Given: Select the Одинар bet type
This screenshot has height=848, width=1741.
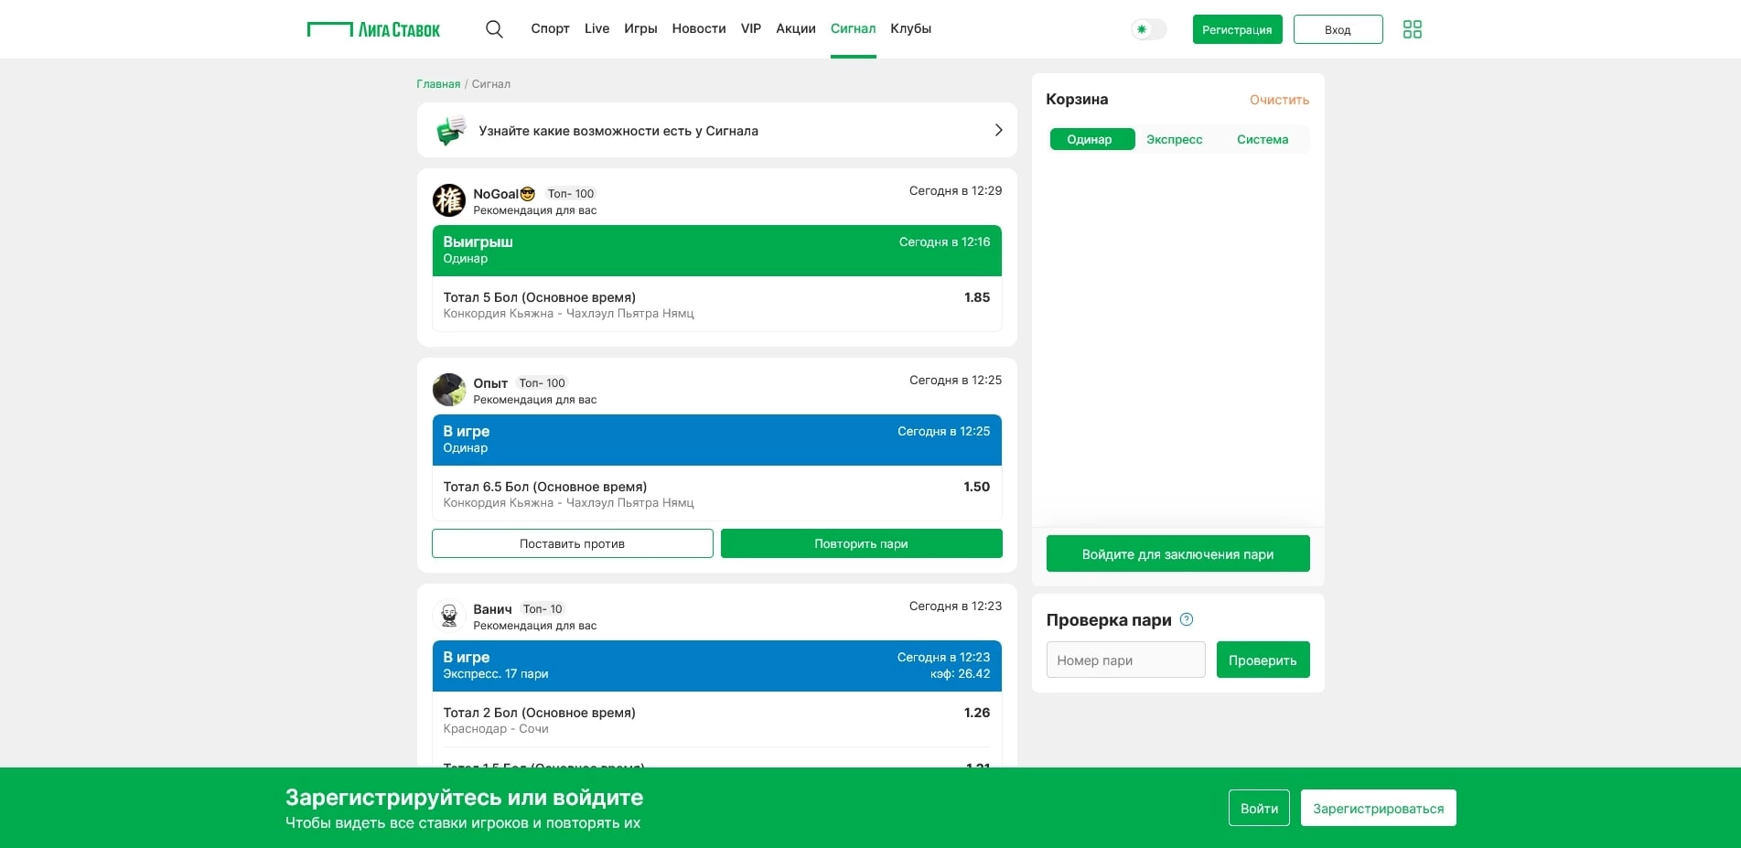Looking at the screenshot, I should (1090, 139).
